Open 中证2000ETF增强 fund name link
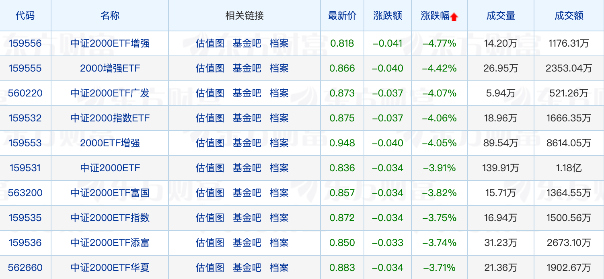604x279 pixels. click(x=110, y=43)
